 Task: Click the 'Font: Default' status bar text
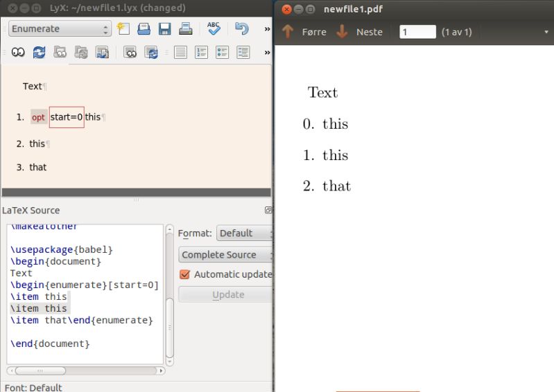(33, 387)
